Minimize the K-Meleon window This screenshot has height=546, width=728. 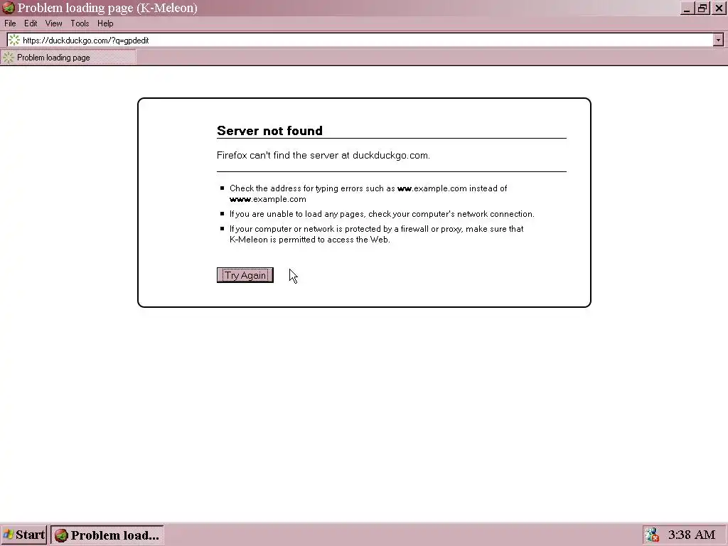pyautogui.click(x=687, y=8)
